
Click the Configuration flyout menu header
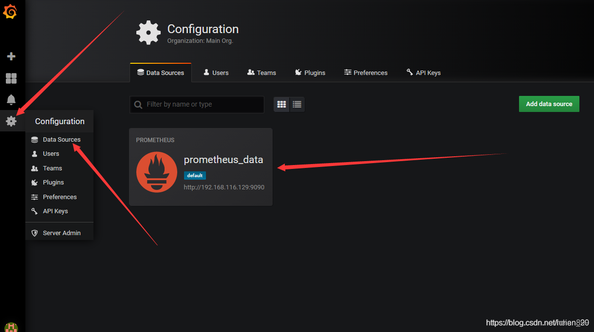(59, 121)
